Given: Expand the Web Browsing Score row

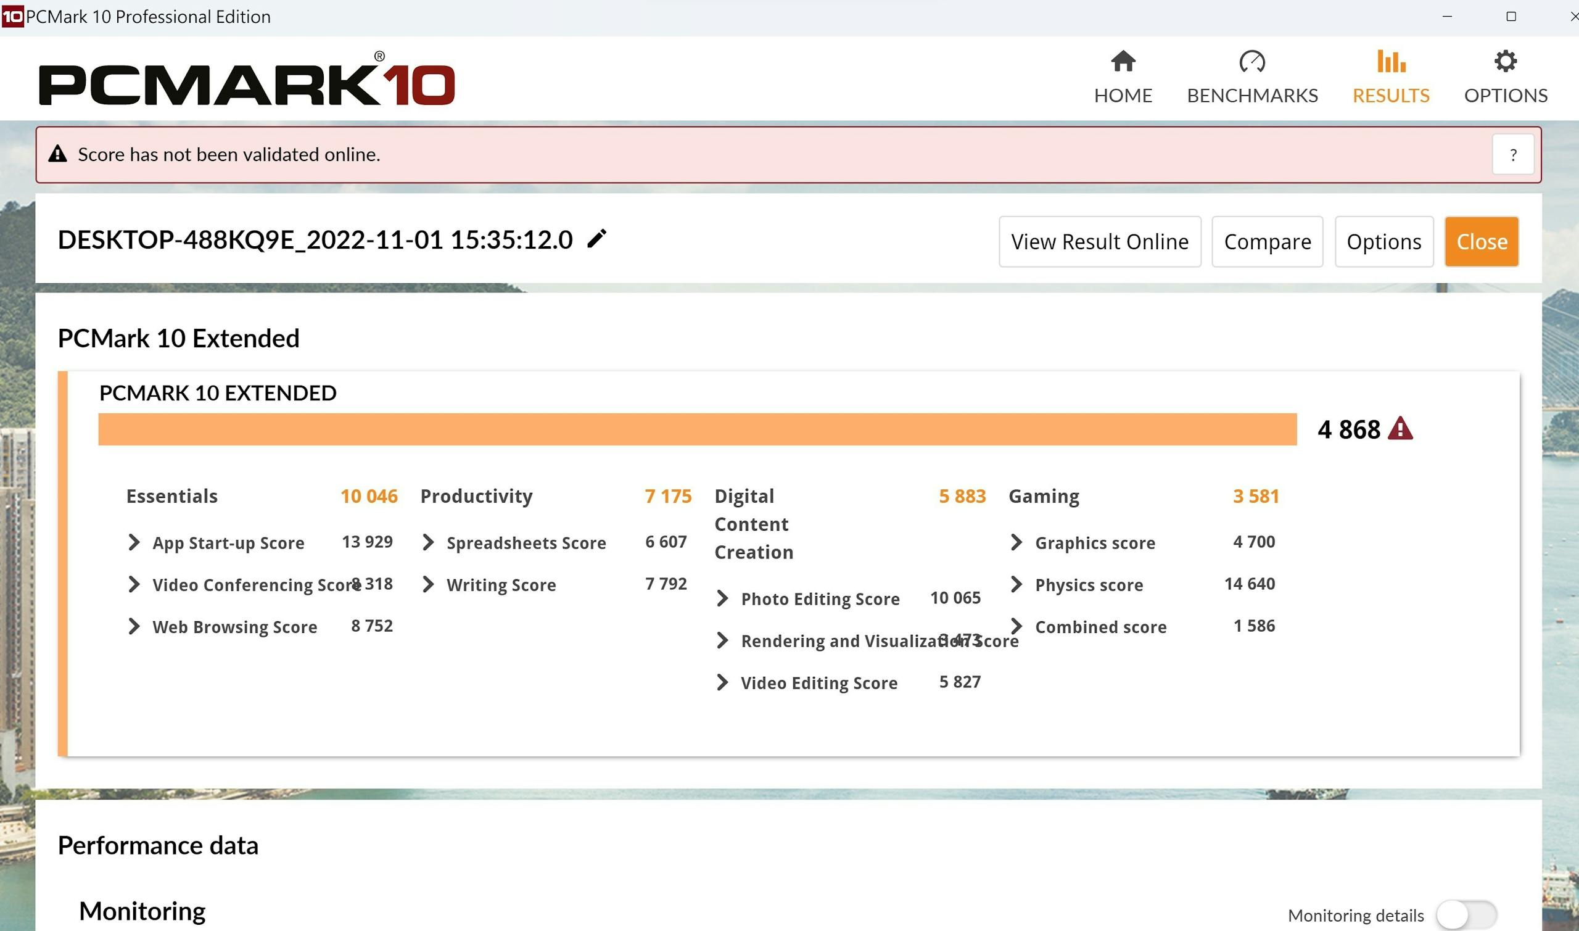Looking at the screenshot, I should coord(134,626).
